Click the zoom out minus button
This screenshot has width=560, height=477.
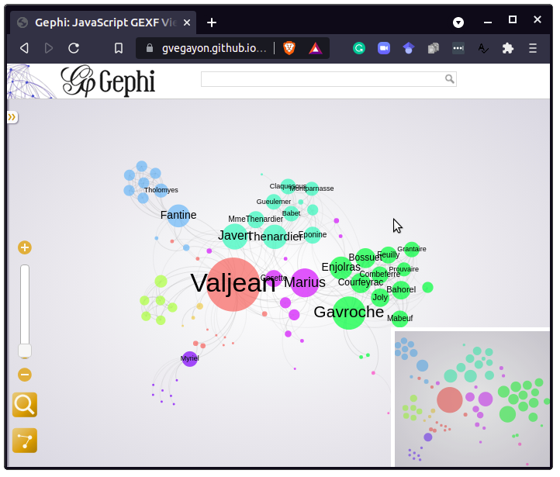pos(25,375)
